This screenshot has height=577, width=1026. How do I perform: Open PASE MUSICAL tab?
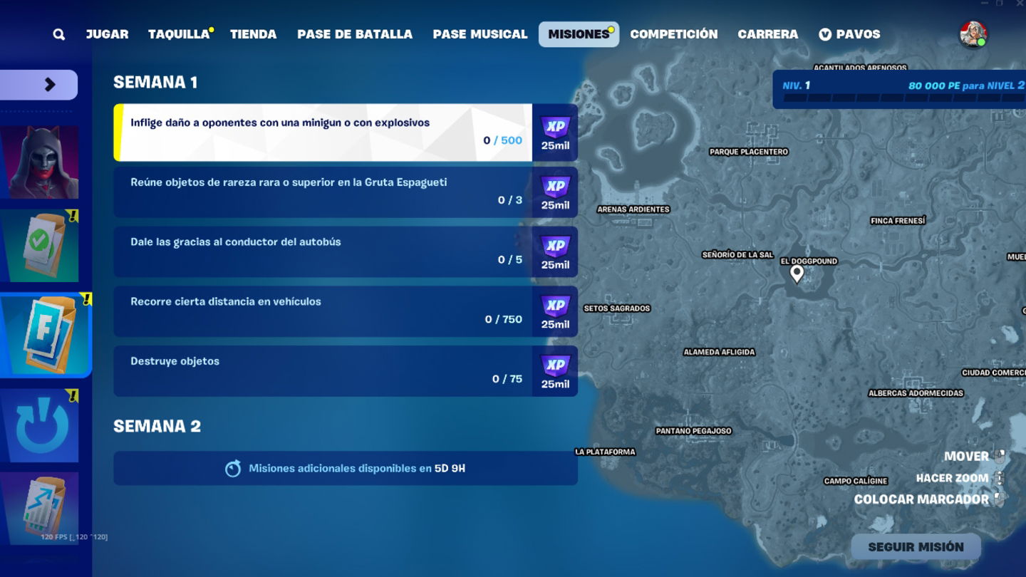[480, 34]
